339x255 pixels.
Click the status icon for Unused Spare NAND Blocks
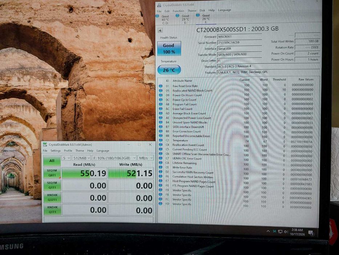(161, 122)
